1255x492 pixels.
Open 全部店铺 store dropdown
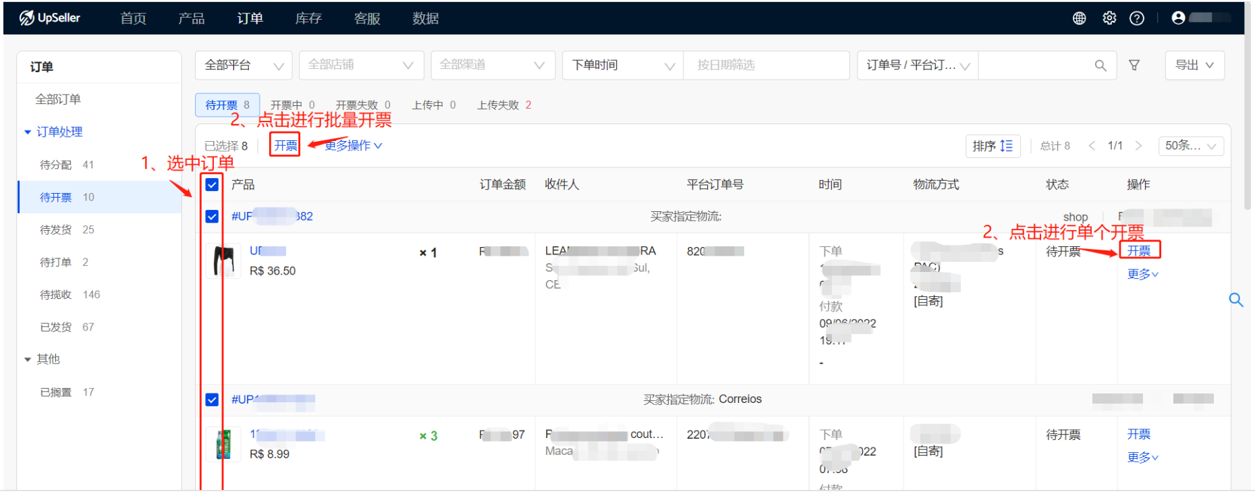[x=361, y=65]
